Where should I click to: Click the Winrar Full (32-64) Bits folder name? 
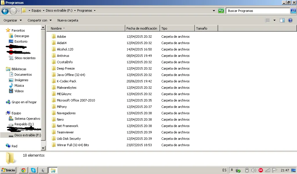[x=73, y=145]
